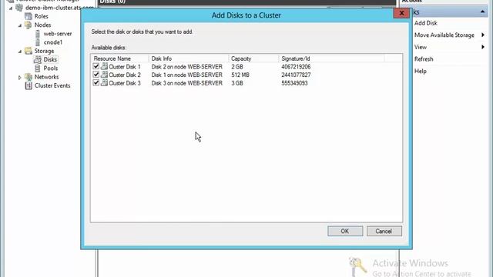Collapse the demo-ibm-cluster tree node
This screenshot has width=493, height=277.
coord(11,8)
